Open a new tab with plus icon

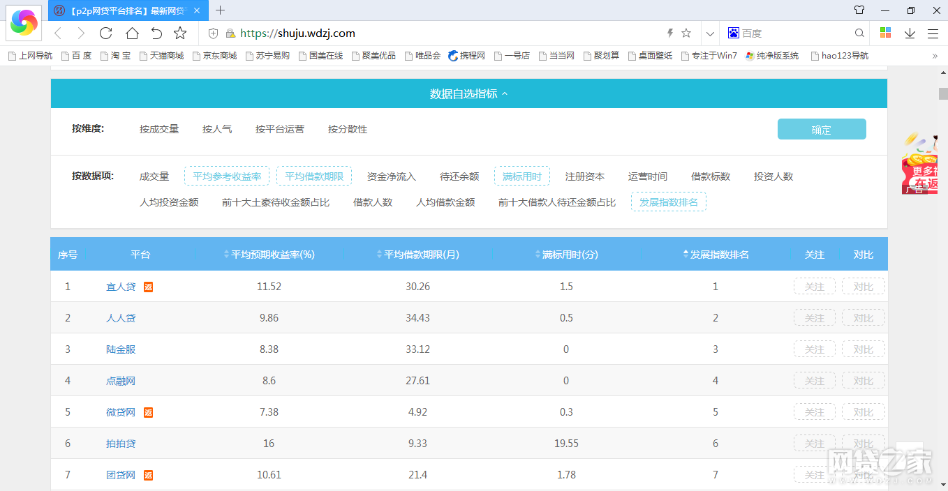[x=221, y=10]
